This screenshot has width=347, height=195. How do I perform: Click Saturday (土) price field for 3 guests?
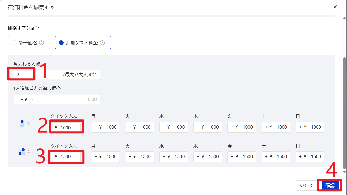click(x=276, y=127)
